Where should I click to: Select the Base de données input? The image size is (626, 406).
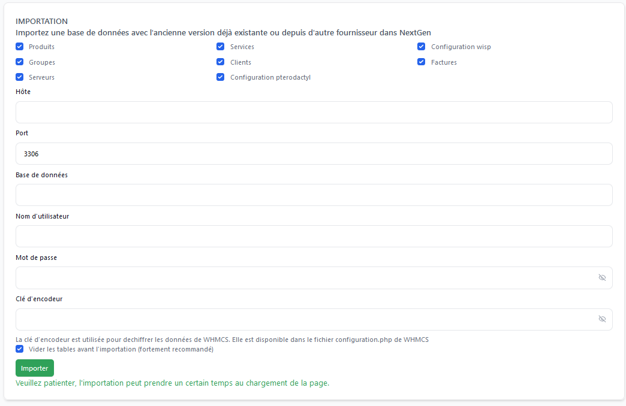314,195
